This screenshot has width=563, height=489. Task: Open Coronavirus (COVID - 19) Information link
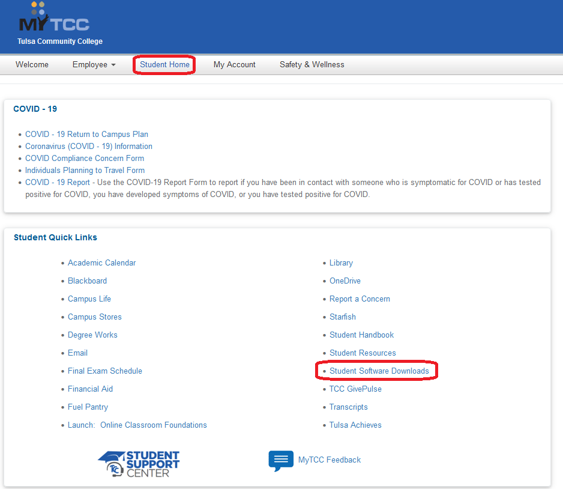pos(89,146)
